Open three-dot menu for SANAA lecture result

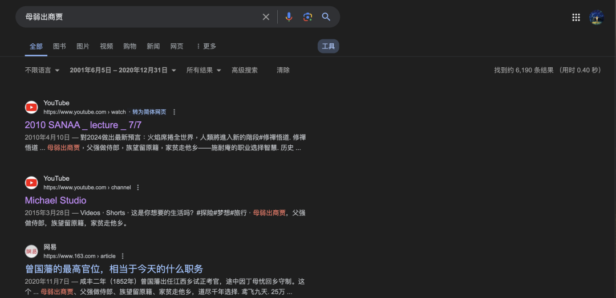[x=175, y=112]
